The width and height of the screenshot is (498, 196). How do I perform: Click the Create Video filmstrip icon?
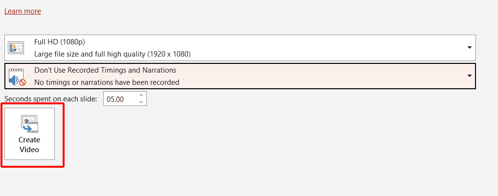[29, 124]
